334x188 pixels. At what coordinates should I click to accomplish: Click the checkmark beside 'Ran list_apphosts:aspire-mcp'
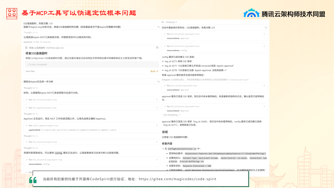(27, 108)
